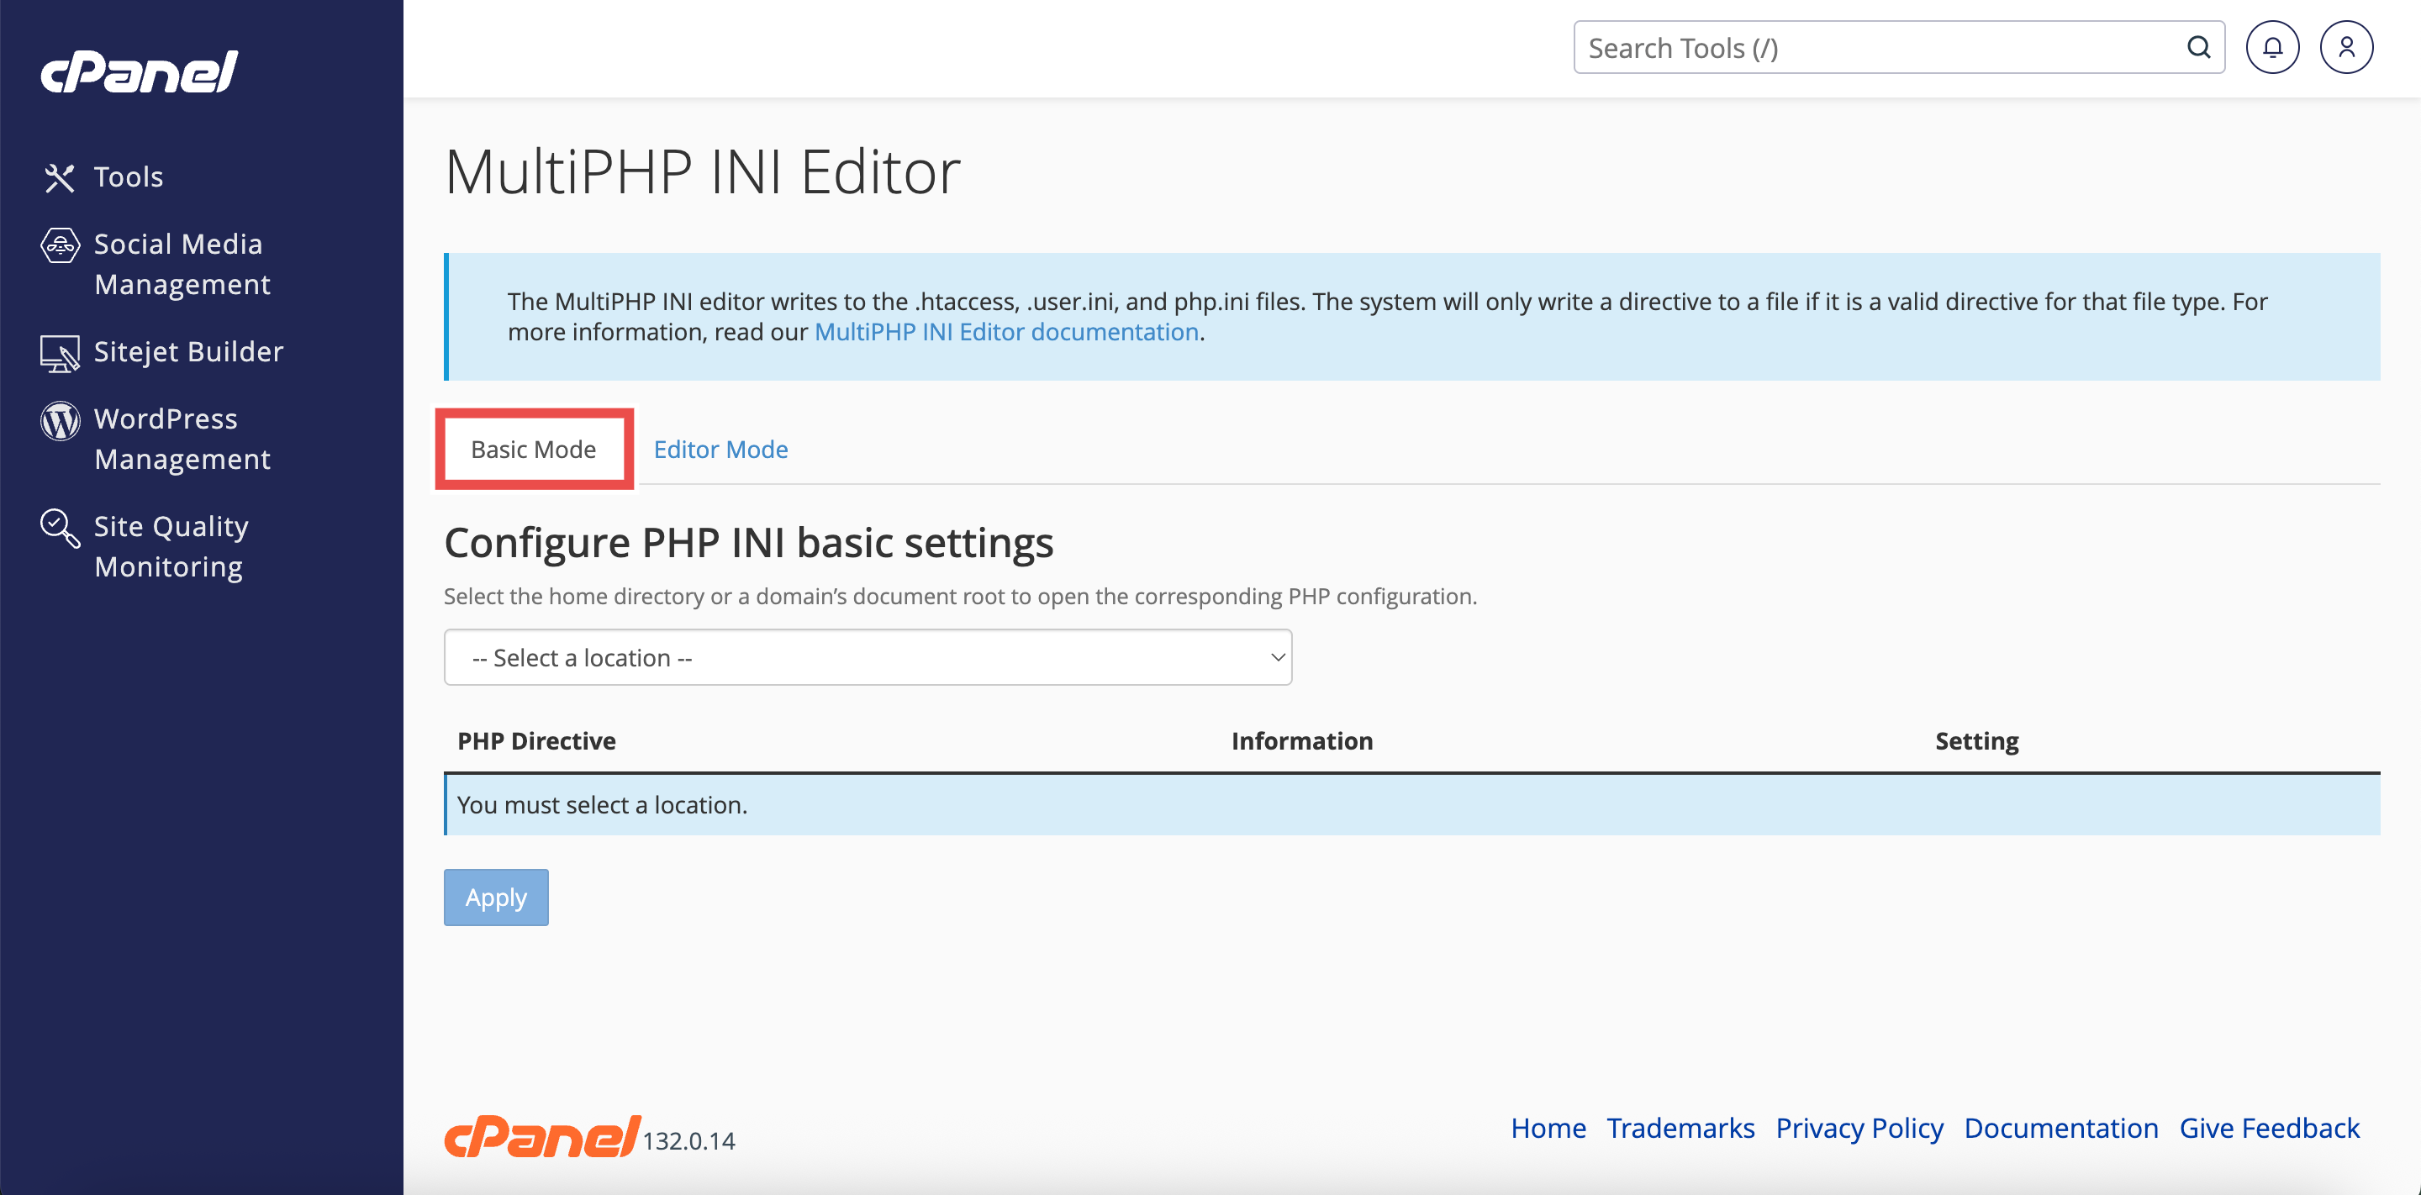Open notifications bell icon
The height and width of the screenshot is (1195, 2421).
tap(2271, 48)
